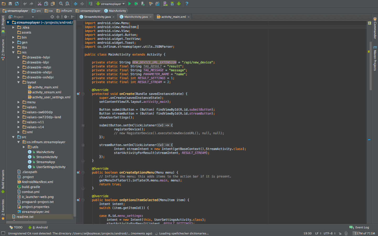Open the Help question mark icon
Image resolution: width=378 pixels, height=236 pixels.
(187, 4)
